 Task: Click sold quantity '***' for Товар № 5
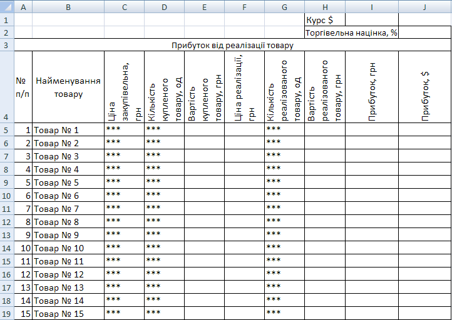pos(284,182)
